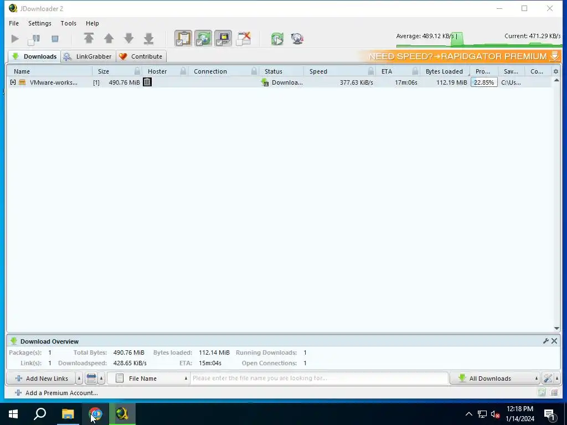The height and width of the screenshot is (425, 567).
Task: Expand cleanup icon arrow menu
Action: click(x=102, y=379)
